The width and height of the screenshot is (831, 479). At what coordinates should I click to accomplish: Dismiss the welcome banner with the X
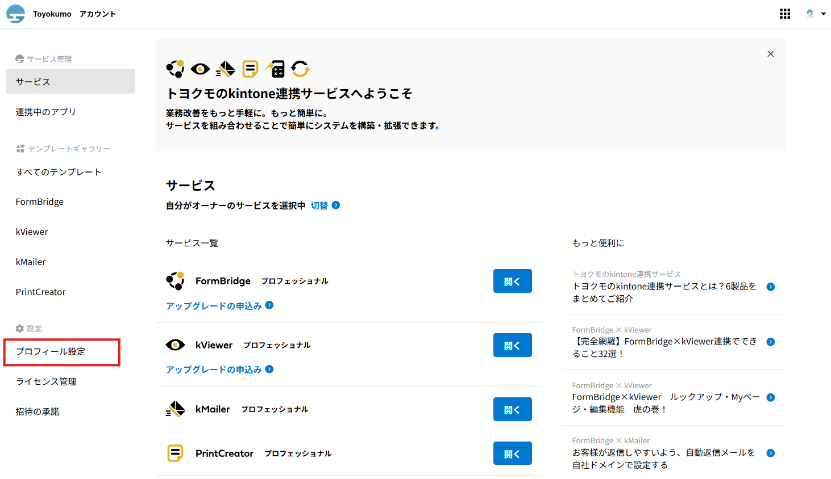click(x=770, y=53)
